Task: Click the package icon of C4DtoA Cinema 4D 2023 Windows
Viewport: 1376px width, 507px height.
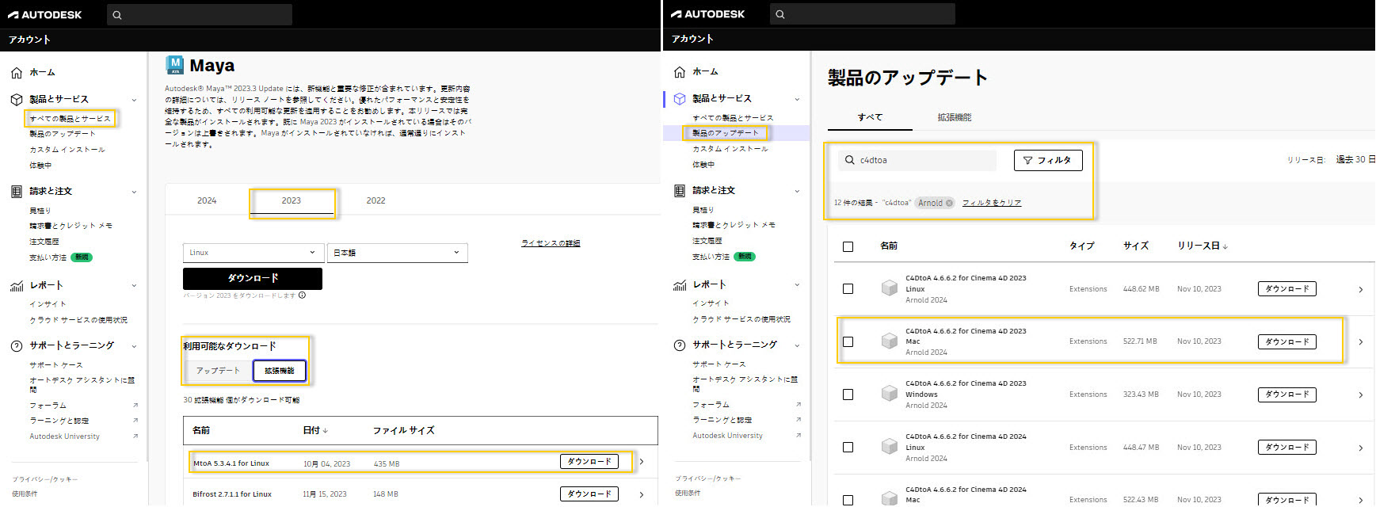Action: 890,394
